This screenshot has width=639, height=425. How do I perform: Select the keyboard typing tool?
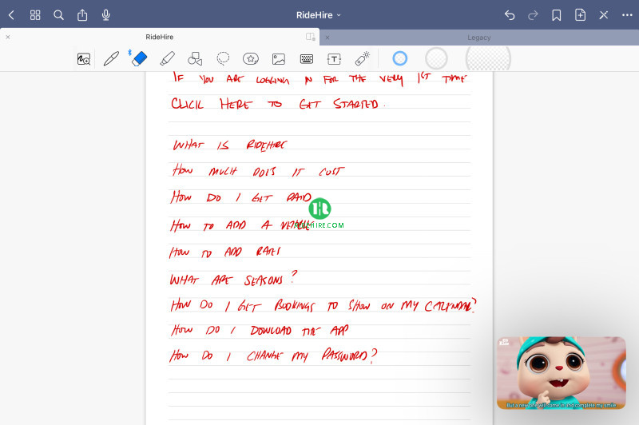click(307, 59)
